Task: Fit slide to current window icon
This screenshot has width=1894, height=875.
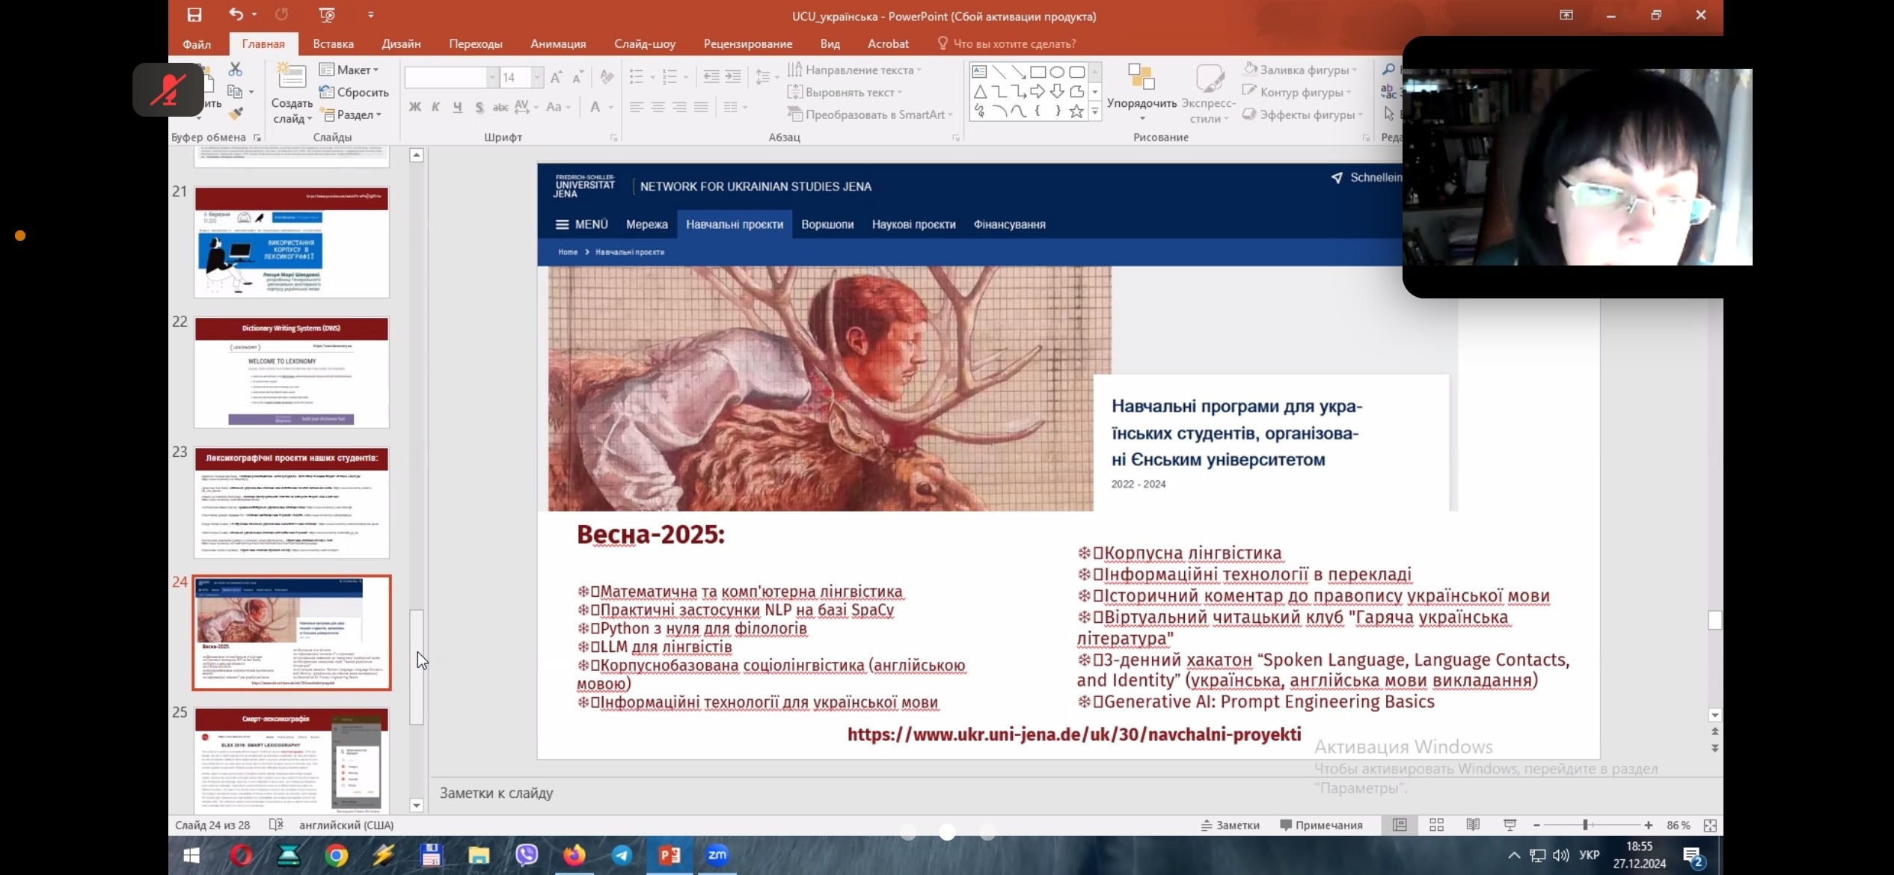Action: 1710,826
